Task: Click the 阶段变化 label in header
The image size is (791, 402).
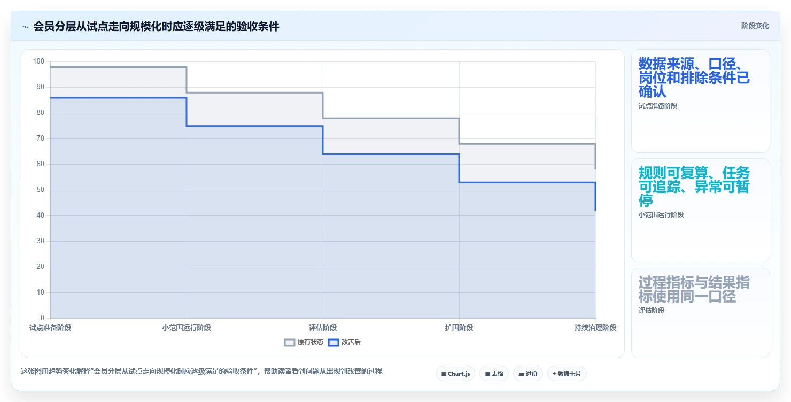Action: coord(755,26)
